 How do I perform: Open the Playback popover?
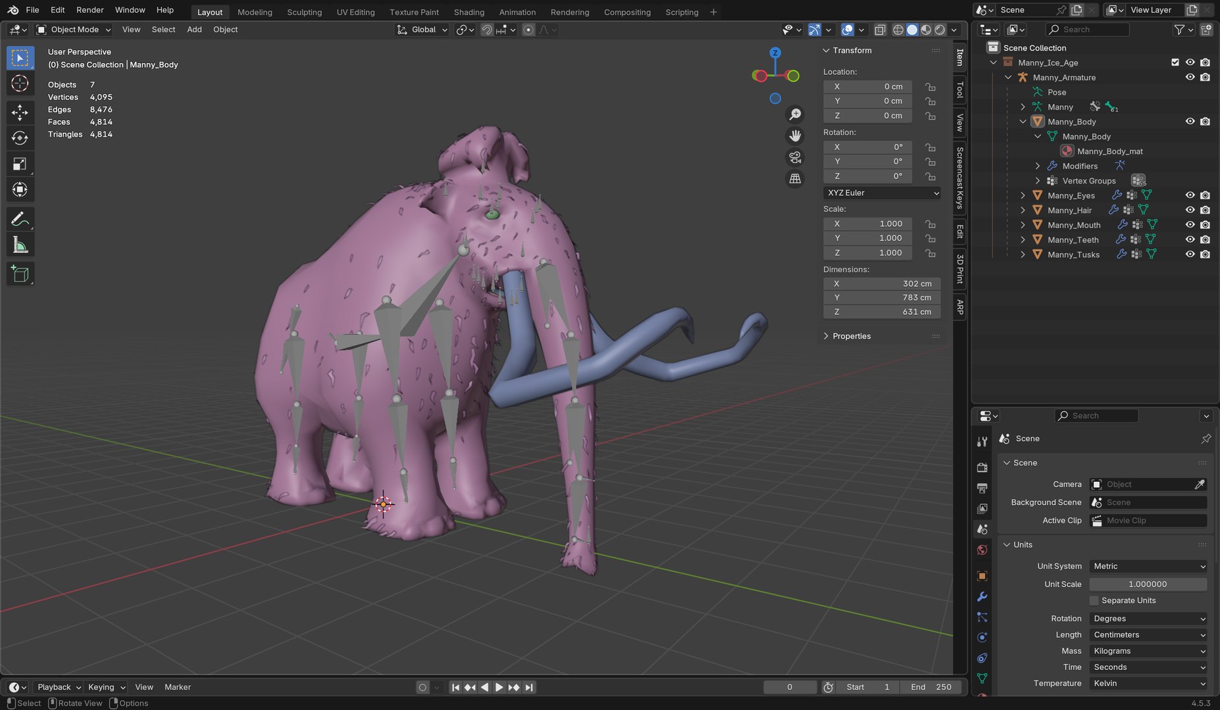59,687
